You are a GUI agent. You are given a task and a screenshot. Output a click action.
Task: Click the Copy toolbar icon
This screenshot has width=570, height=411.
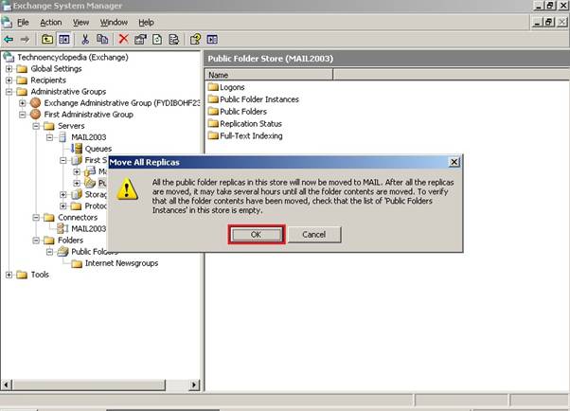(x=102, y=39)
